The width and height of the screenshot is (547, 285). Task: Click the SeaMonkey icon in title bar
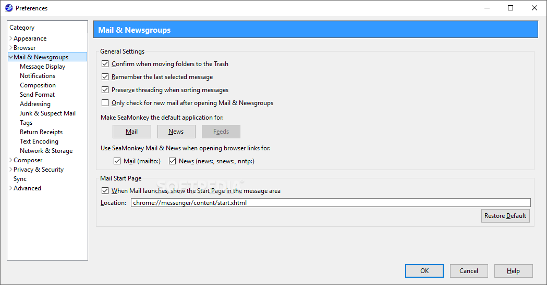tap(9, 8)
